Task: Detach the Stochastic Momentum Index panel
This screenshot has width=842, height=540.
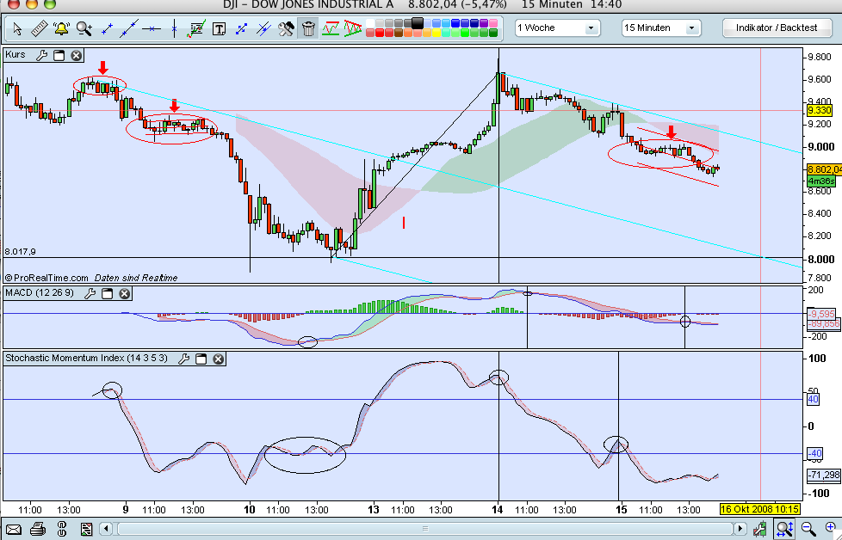Action: pyautogui.click(x=201, y=359)
